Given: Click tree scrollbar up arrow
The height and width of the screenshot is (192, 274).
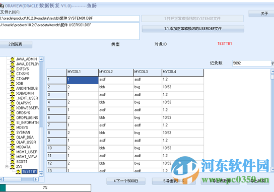Looking at the screenshot, I should 41,59.
